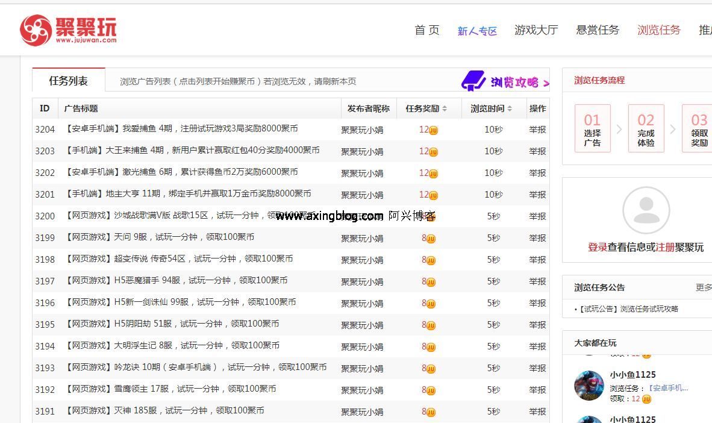Open the 更多 link for 浏览任务公告
This screenshot has width=712, height=423.
coord(704,287)
